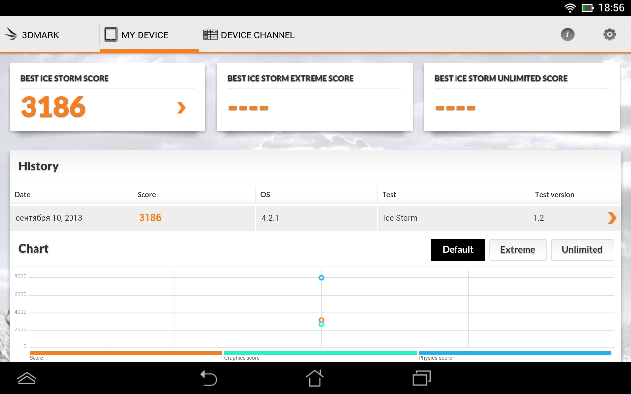Screen dimensions: 631x394
Task: Open settings gear icon
Action: (x=610, y=34)
